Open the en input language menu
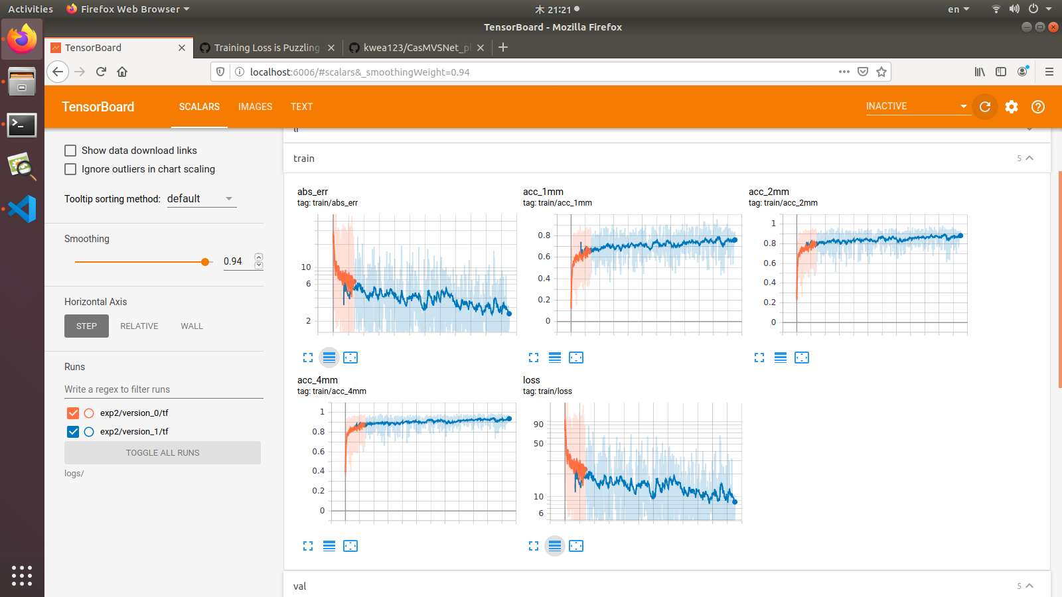The image size is (1062, 597). pos(958,9)
